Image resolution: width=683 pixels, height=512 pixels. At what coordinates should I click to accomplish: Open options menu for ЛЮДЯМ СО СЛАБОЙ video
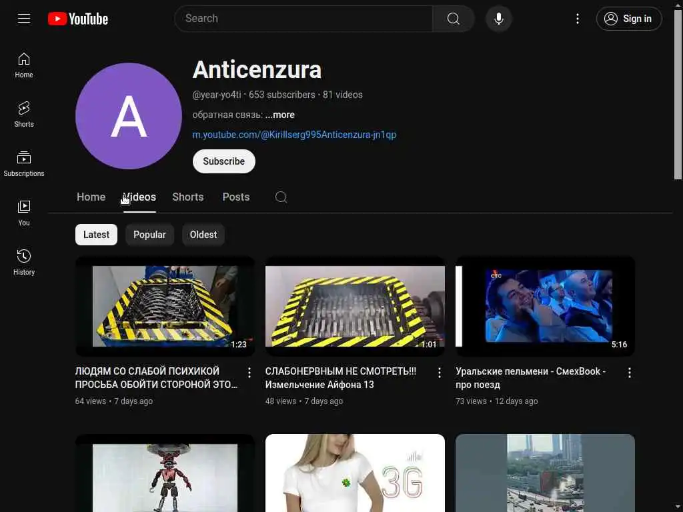[249, 373]
